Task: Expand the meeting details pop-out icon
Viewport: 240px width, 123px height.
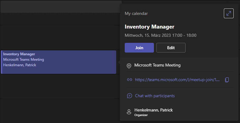Action: (x=228, y=13)
